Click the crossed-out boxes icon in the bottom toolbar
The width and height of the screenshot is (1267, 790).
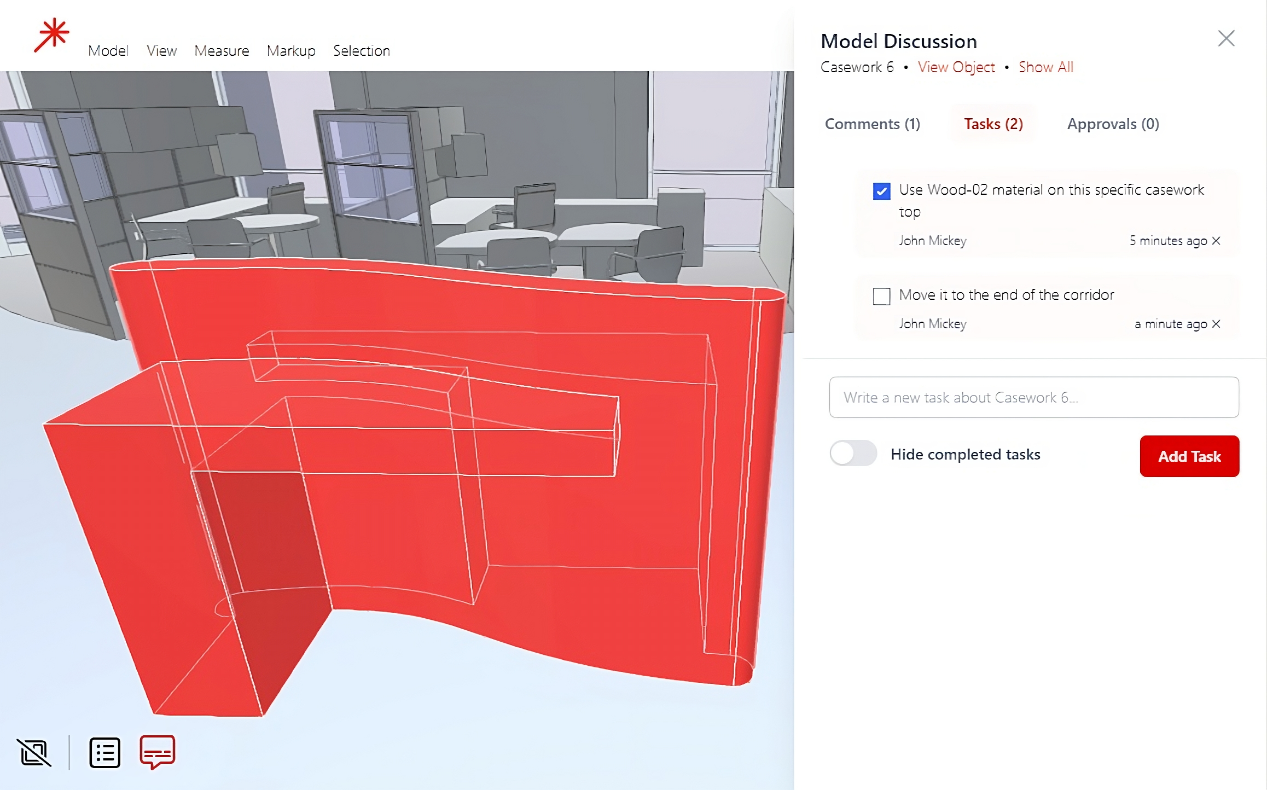(34, 753)
